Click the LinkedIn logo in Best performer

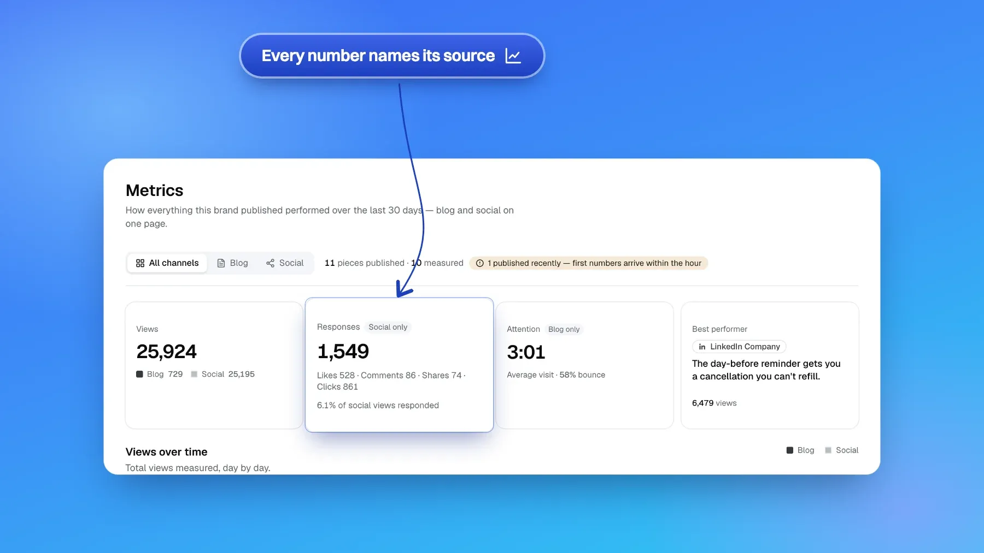coord(702,347)
